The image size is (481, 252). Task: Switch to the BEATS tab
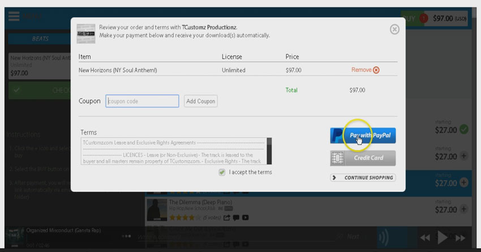(40, 38)
